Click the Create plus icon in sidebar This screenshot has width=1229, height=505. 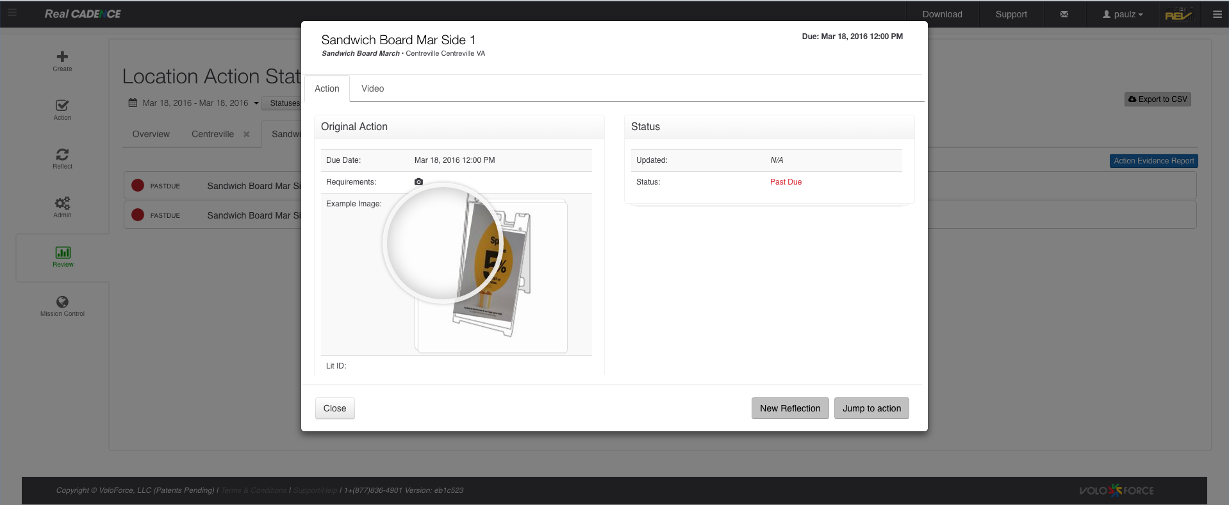click(x=62, y=57)
